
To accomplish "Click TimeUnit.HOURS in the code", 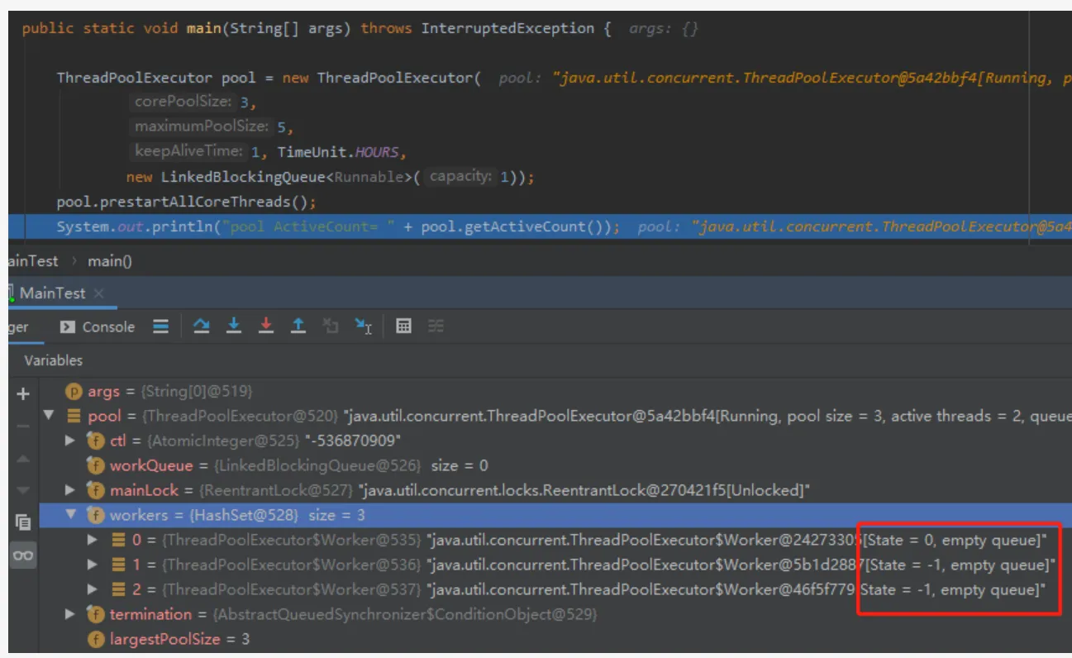I will (338, 152).
